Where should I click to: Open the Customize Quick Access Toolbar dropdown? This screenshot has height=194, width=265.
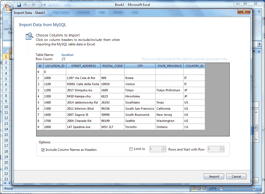pyautogui.click(x=45, y=5)
